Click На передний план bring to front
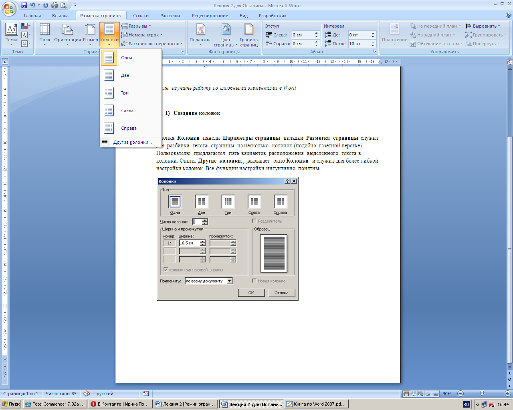Image resolution: width=513 pixels, height=410 pixels. pos(436,26)
